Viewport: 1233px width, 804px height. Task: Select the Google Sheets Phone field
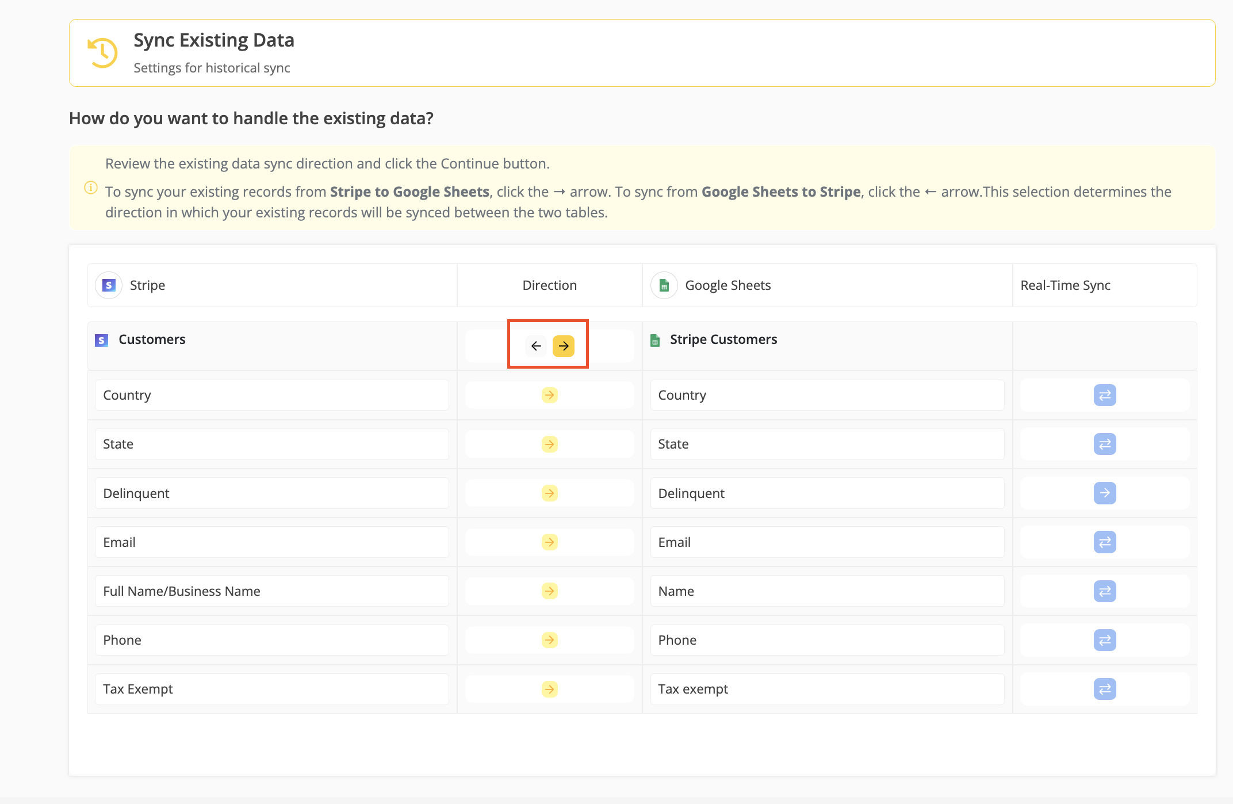(x=827, y=640)
